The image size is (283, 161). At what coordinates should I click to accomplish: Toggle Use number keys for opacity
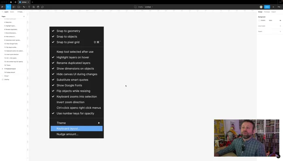pyautogui.click(x=76, y=114)
